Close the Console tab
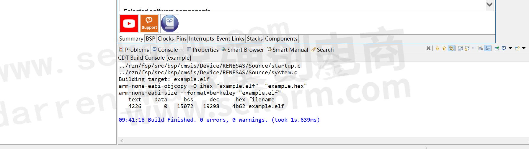Viewport: 529px width, 149px height. (182, 50)
